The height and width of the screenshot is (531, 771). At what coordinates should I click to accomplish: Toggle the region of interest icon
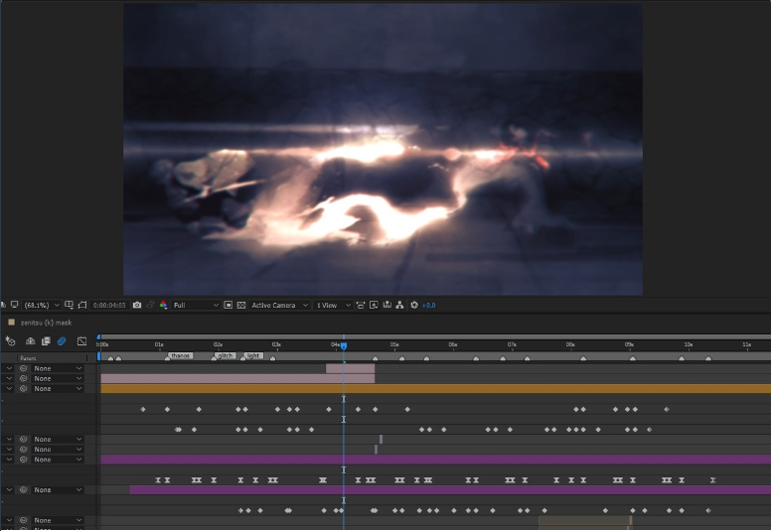229,305
